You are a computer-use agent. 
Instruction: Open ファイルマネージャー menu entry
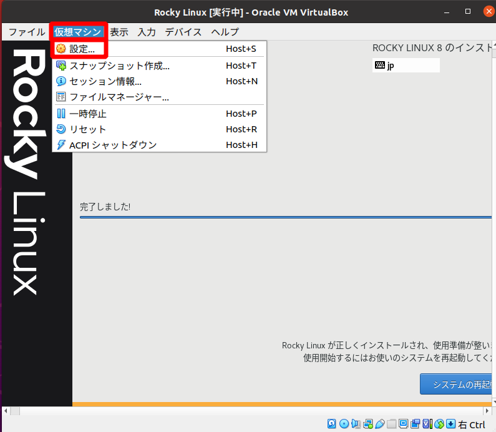[x=159, y=97]
